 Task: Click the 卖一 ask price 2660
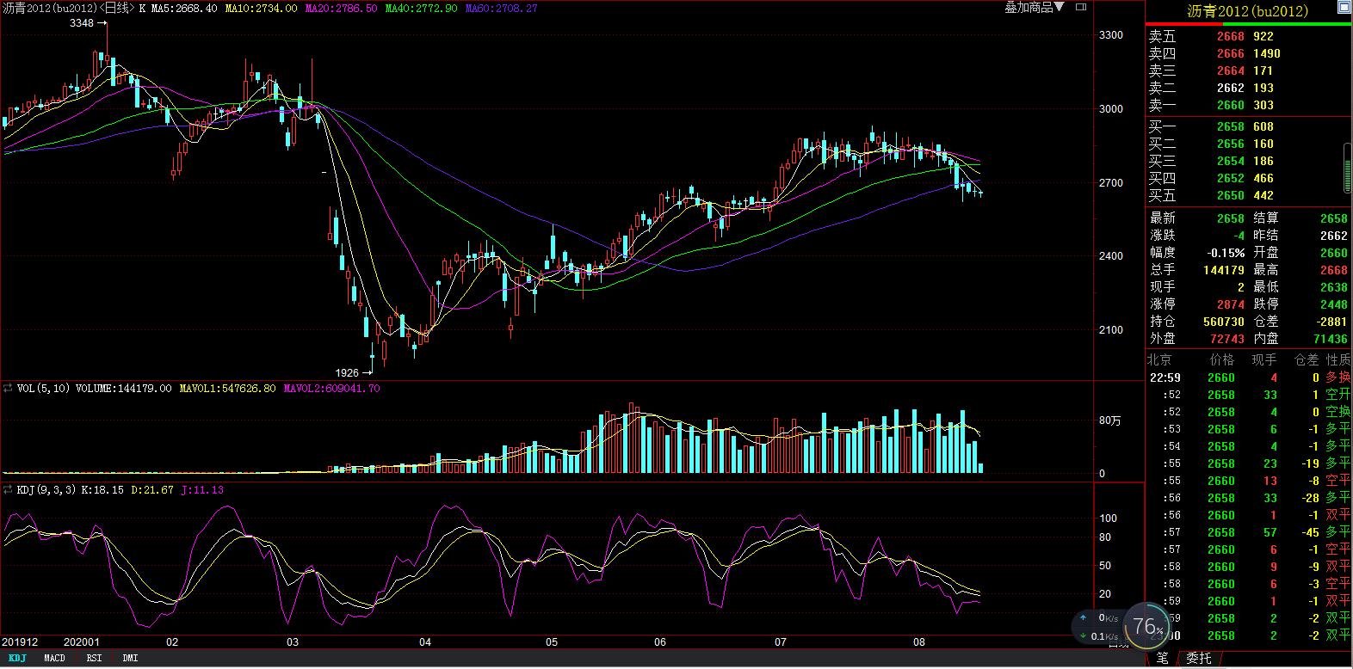[1231, 105]
